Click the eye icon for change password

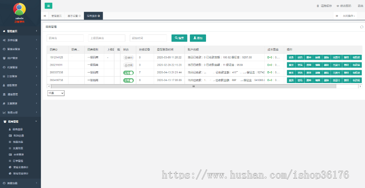click(337, 6)
